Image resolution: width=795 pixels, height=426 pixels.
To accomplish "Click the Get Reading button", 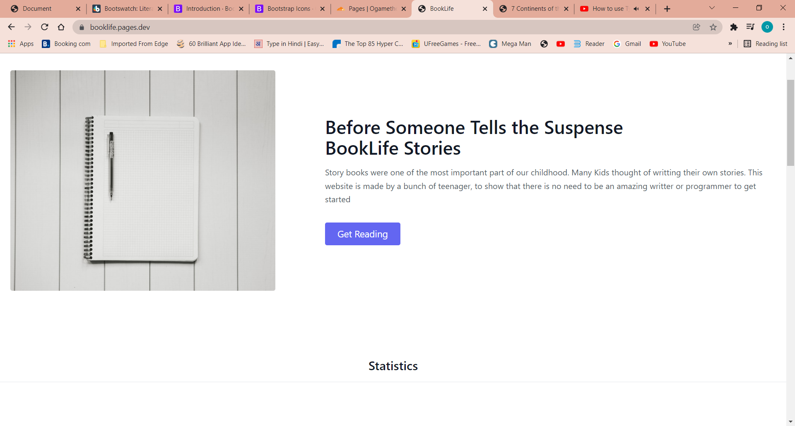I will [x=362, y=234].
